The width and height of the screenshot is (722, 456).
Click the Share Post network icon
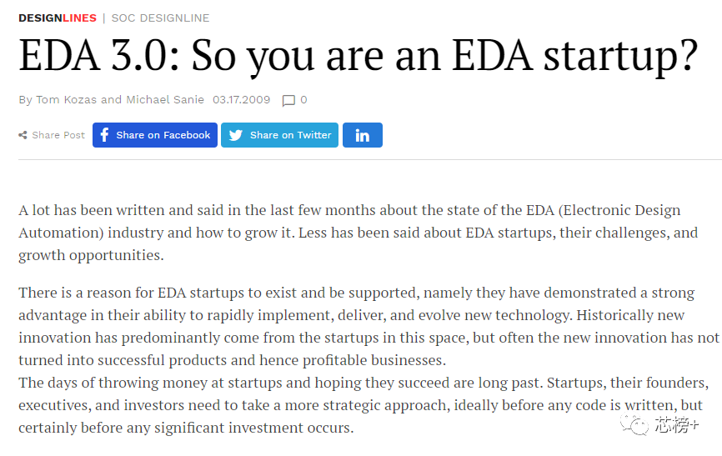[x=23, y=135]
